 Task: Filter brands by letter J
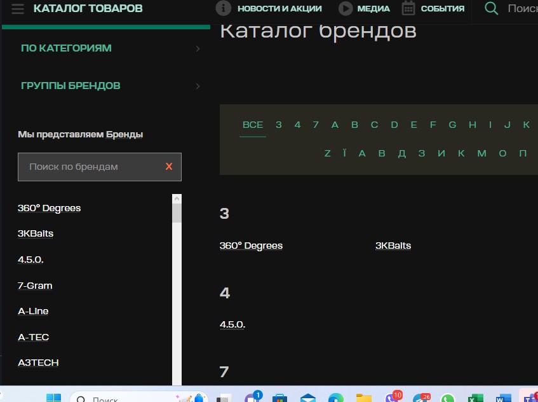tap(507, 125)
